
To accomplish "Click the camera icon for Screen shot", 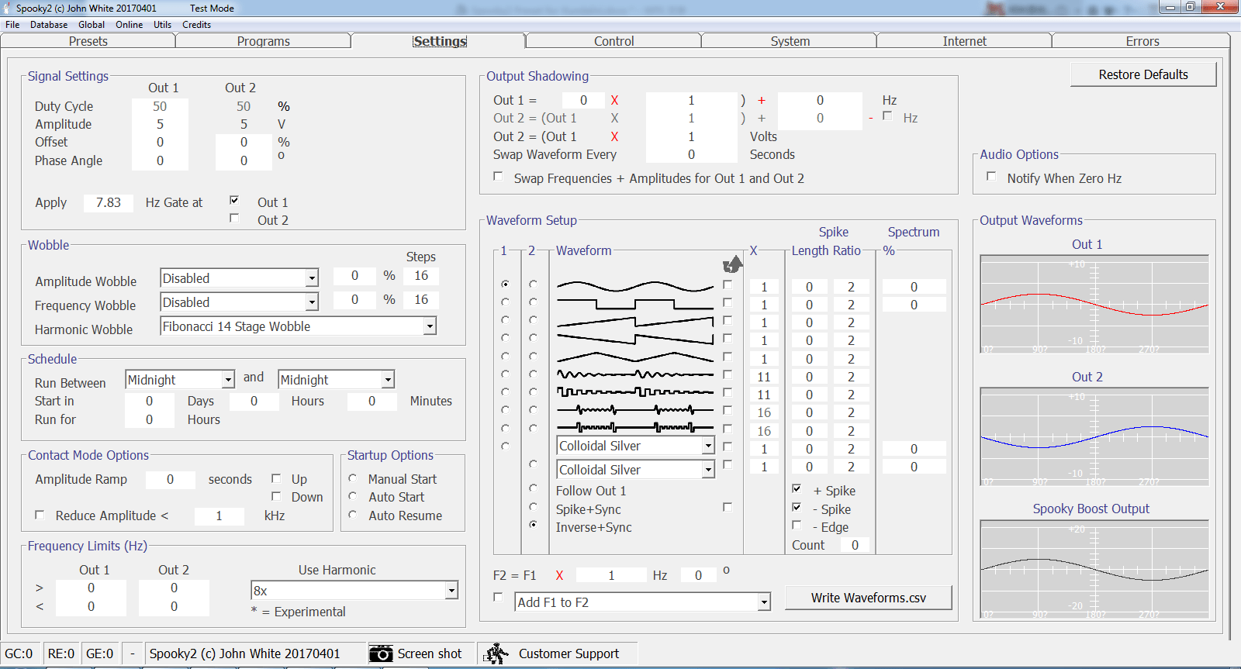I will pos(381,653).
